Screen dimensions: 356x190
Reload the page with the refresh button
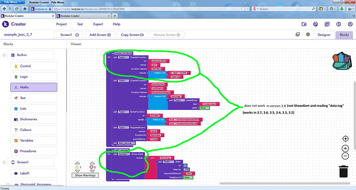pyautogui.click(x=17, y=9)
